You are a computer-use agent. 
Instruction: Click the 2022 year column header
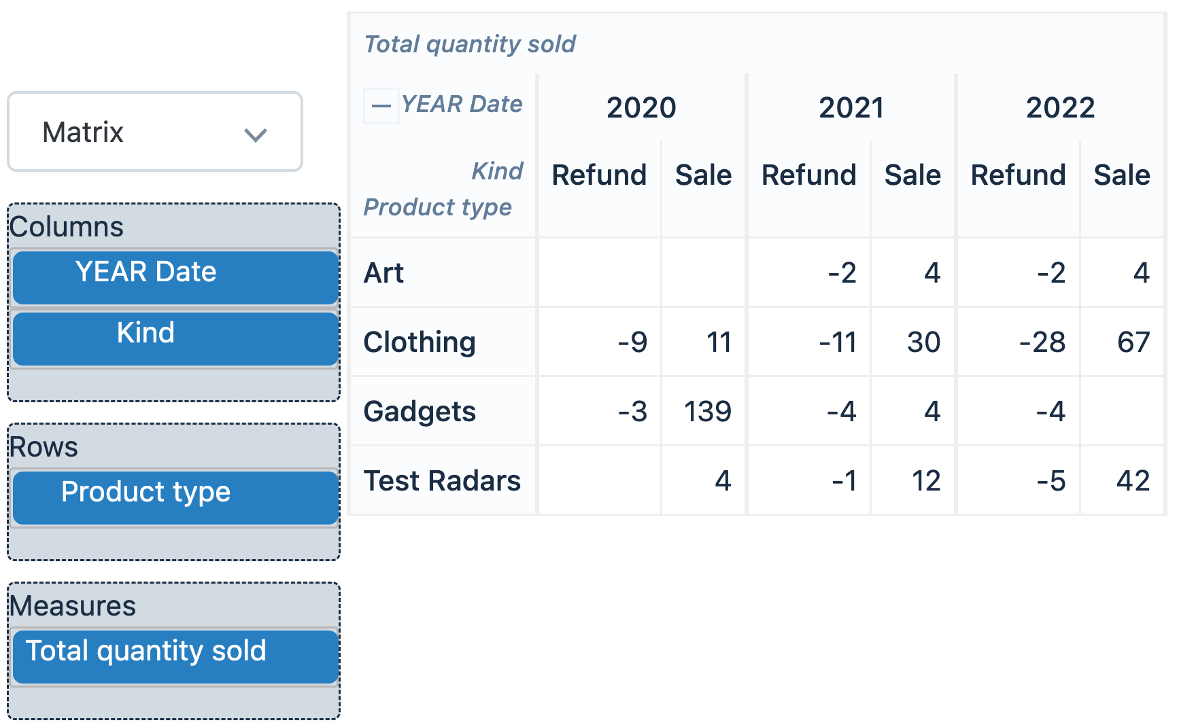click(x=1060, y=107)
